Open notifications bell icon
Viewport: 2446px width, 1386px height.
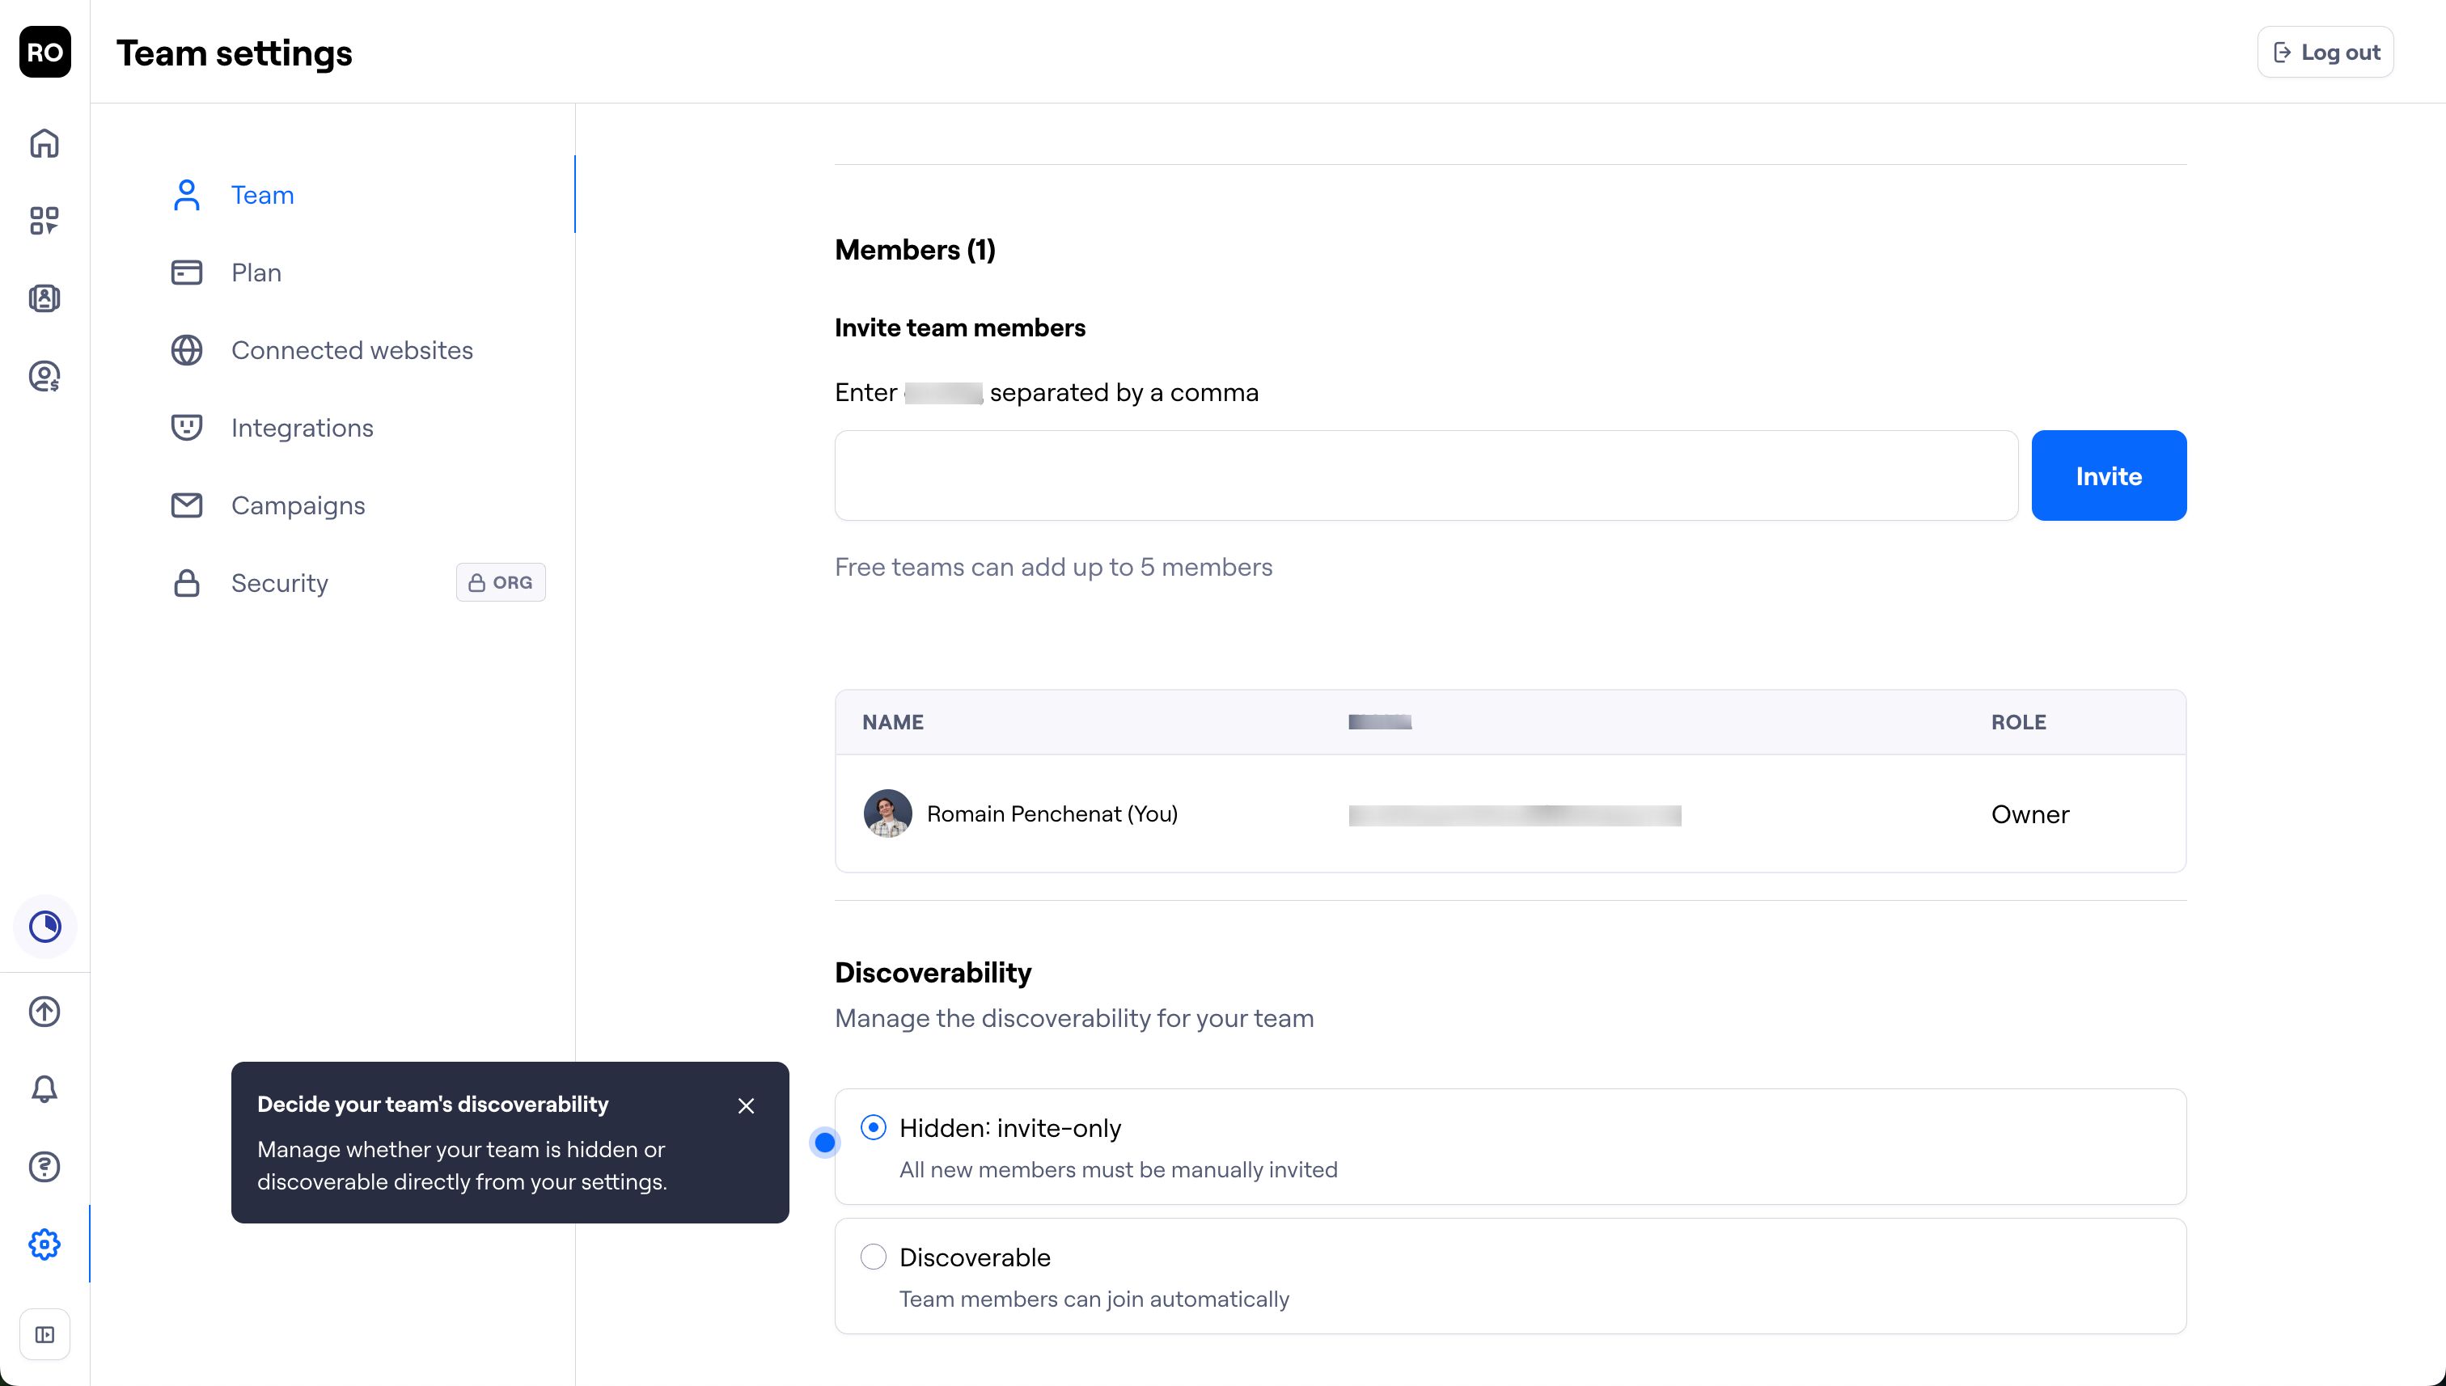tap(44, 1089)
